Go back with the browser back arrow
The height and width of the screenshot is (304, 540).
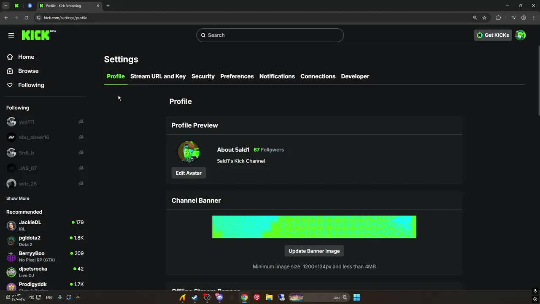click(6, 18)
